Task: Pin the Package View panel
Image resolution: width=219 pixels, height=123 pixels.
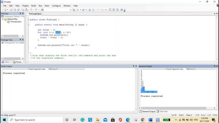Action: tap(20, 40)
